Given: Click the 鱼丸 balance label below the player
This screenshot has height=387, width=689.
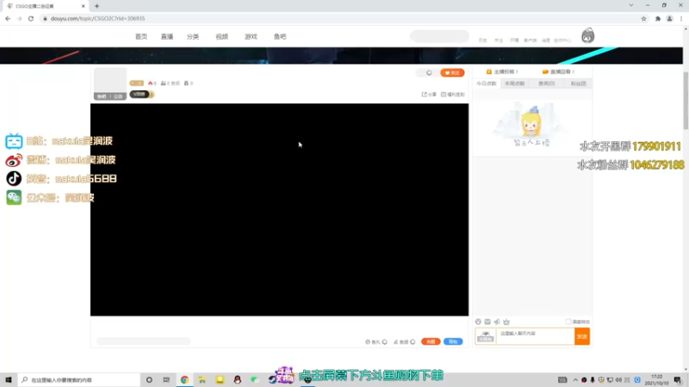Looking at the screenshot, I should [x=373, y=341].
